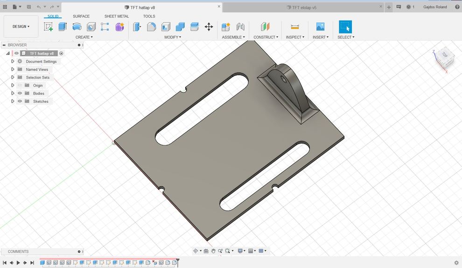Screen dimensions: 462x268
Task: Activate the Fillet tool in Modify
Action: [x=152, y=27]
